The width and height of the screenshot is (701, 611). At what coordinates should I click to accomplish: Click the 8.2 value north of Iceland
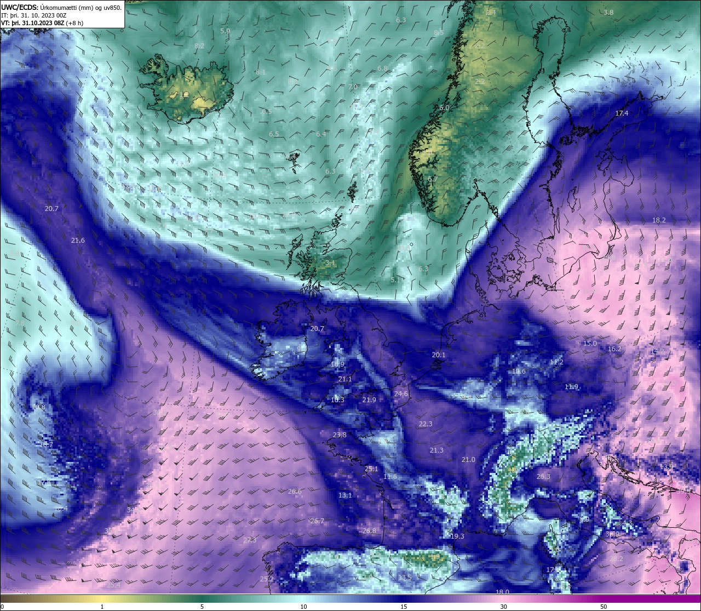pyautogui.click(x=199, y=46)
